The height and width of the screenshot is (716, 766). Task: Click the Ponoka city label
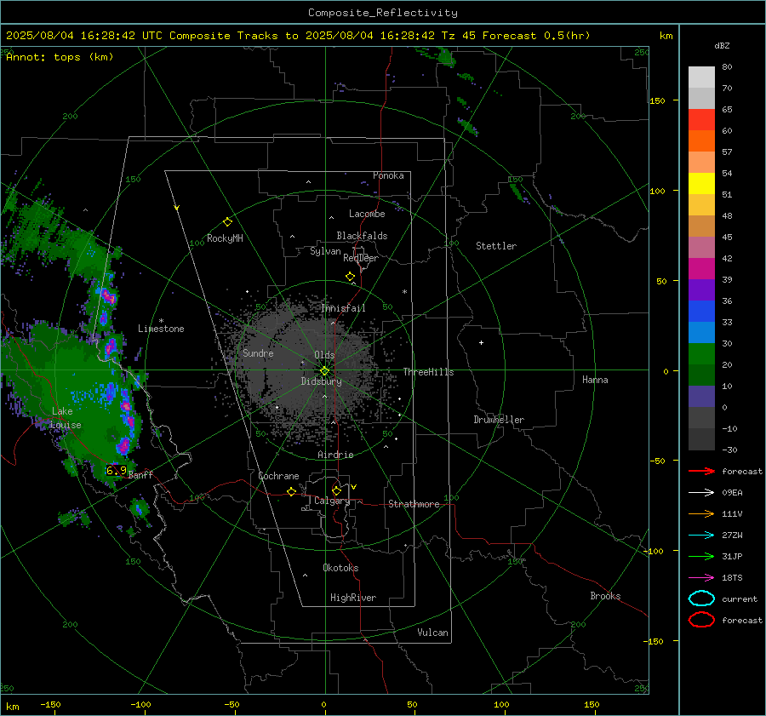point(388,175)
